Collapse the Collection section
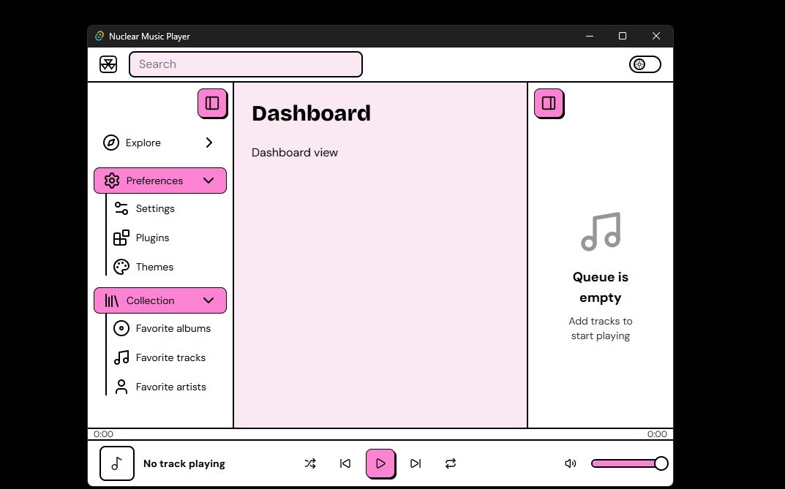The width and height of the screenshot is (785, 489). 209,300
